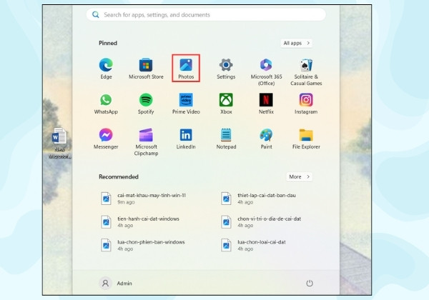This screenshot has height=300, width=429.
Task: Launch Paint app
Action: (266, 139)
